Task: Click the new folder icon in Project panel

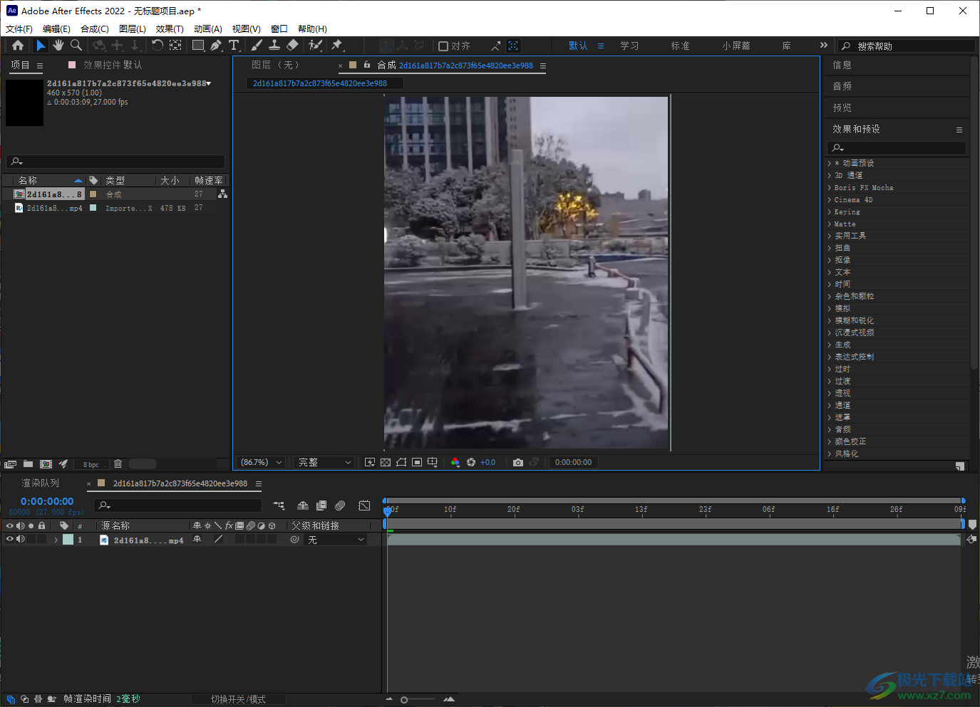Action: pyautogui.click(x=28, y=464)
